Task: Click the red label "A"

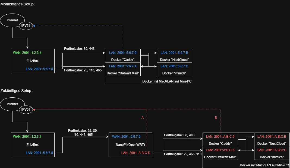Action: coord(143,118)
